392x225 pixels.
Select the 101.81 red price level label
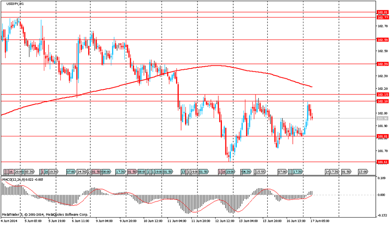tap(383, 136)
